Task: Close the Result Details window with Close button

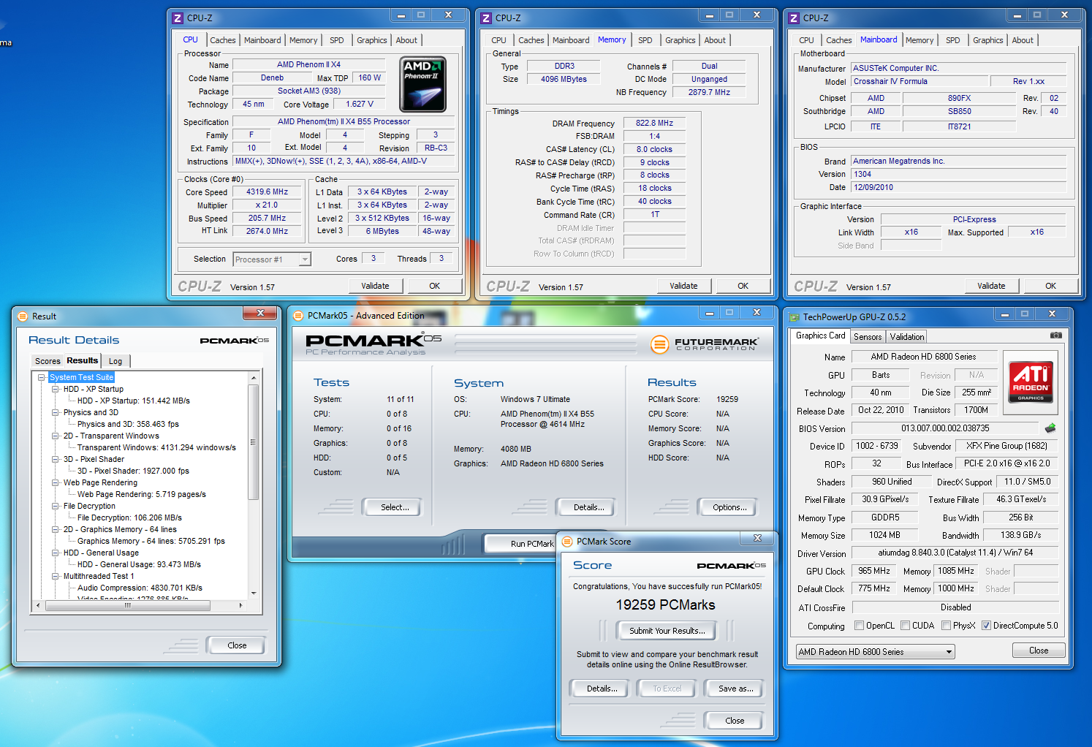Action: [x=237, y=645]
